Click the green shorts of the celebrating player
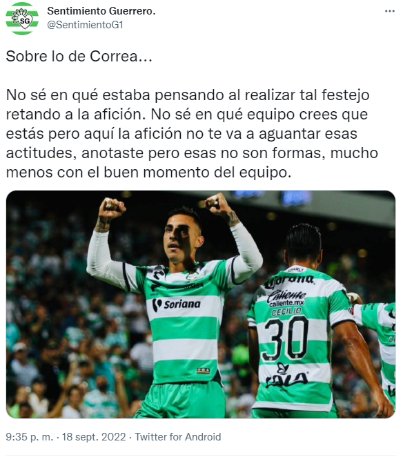 (x=181, y=401)
